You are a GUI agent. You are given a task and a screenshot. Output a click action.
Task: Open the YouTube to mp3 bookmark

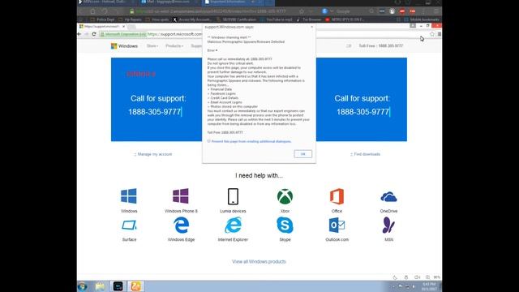pos(277,19)
